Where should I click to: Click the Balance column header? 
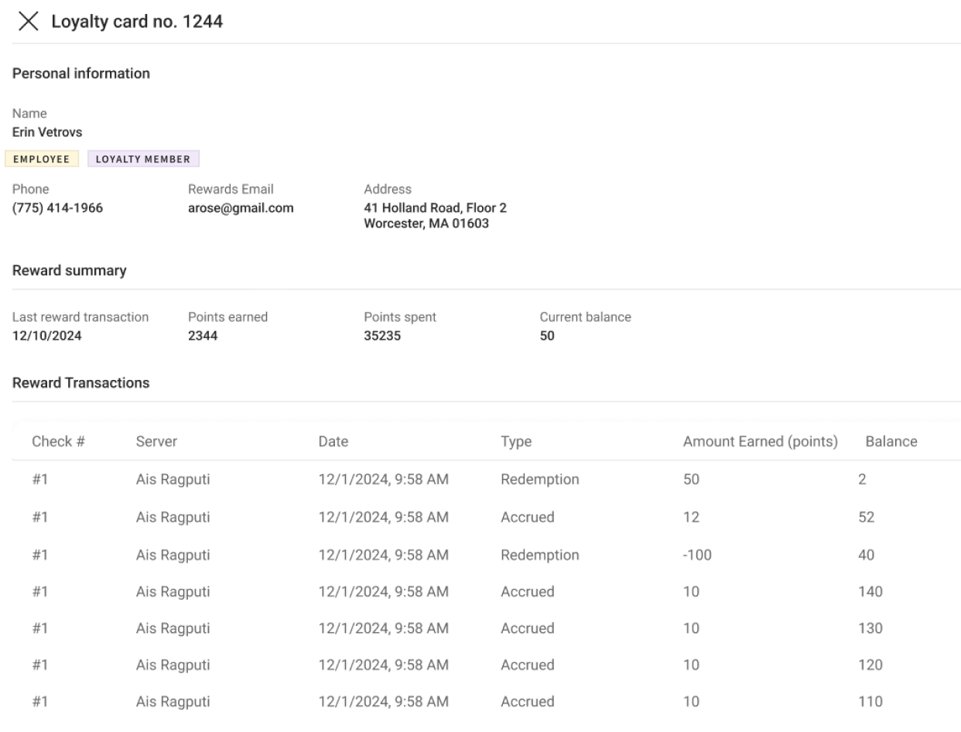tap(891, 442)
